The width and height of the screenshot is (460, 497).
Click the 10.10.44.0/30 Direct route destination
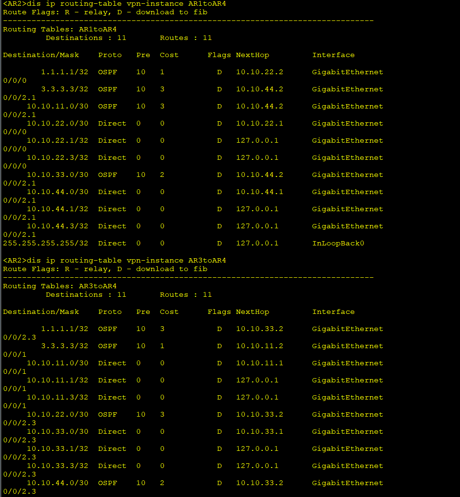pyautogui.click(x=58, y=192)
